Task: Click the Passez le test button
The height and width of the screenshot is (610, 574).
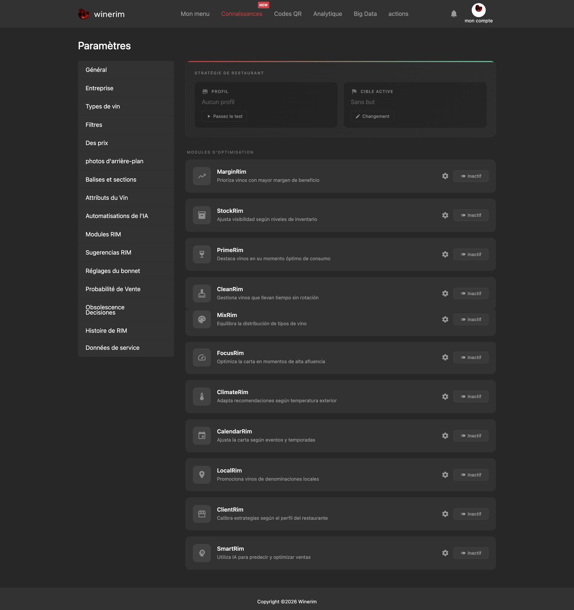Action: click(224, 116)
